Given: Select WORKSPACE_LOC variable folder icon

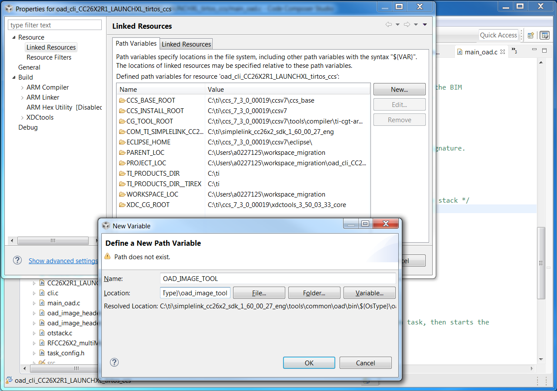Looking at the screenshot, I should pos(122,194).
